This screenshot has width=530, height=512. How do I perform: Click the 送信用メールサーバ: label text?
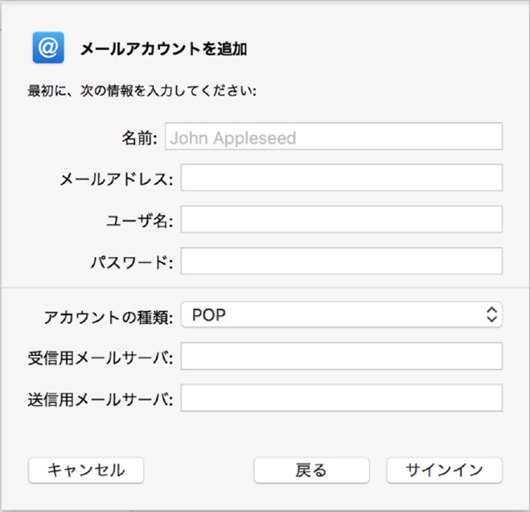click(x=101, y=399)
